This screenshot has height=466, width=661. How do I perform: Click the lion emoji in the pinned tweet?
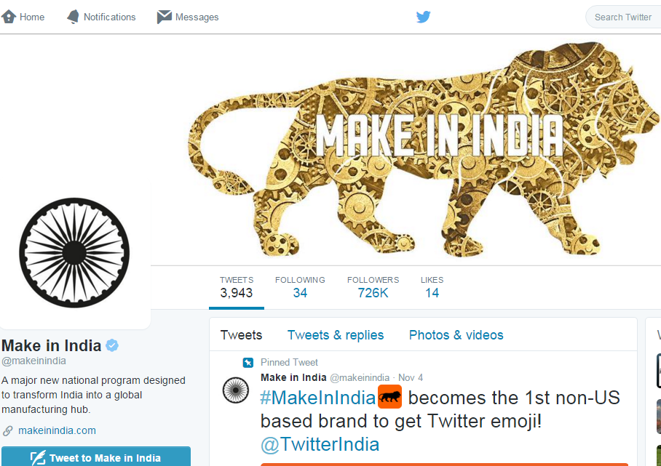389,396
